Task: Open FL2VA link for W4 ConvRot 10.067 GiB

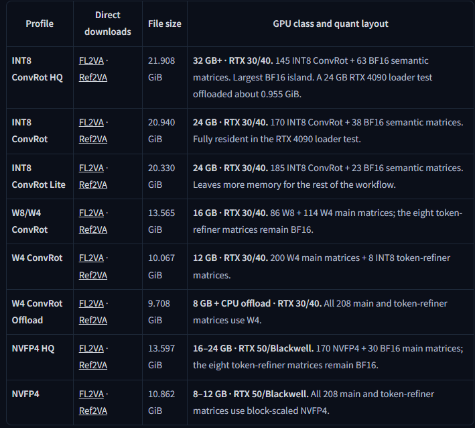Action: point(91,258)
